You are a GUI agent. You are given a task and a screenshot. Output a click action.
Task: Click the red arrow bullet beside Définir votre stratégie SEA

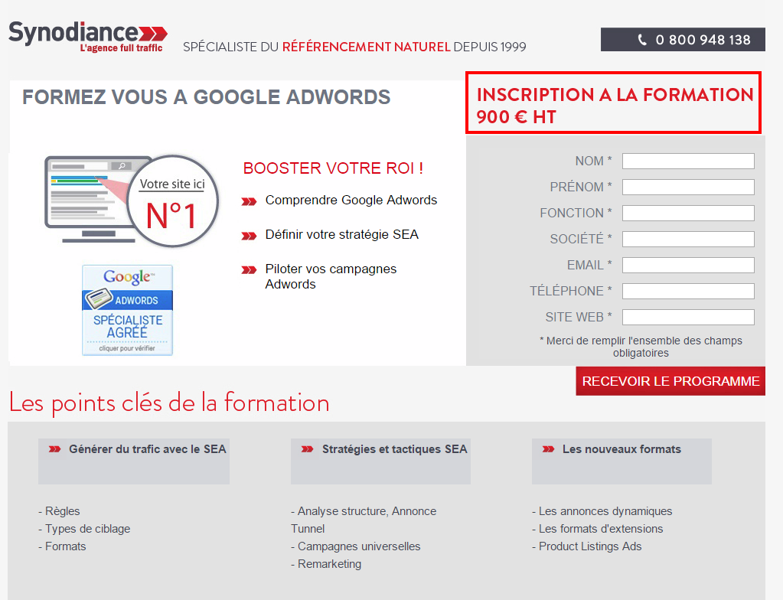click(x=249, y=236)
